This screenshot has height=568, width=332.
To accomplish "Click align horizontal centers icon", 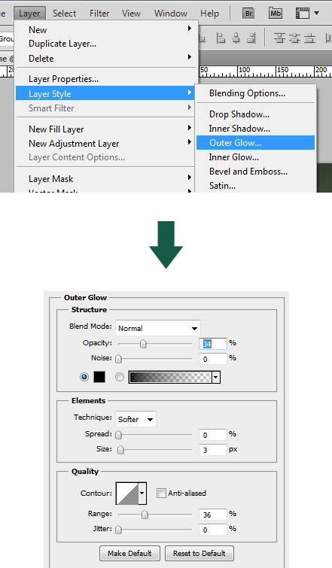I will pos(236,38).
